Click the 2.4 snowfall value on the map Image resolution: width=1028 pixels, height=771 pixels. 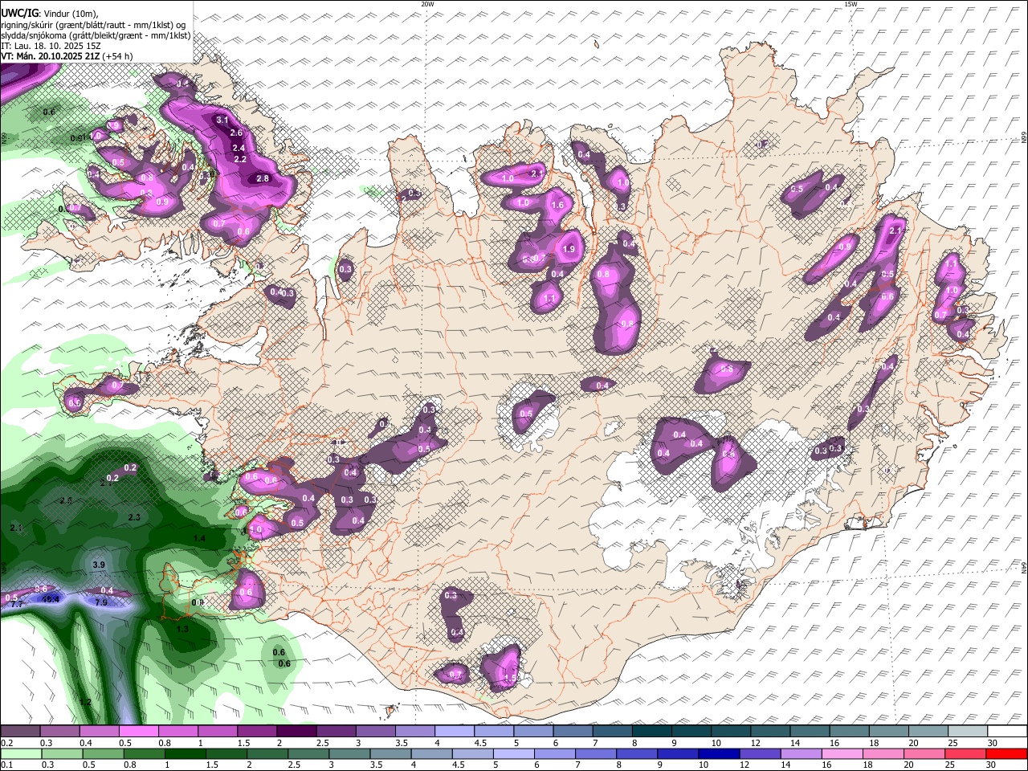point(239,148)
